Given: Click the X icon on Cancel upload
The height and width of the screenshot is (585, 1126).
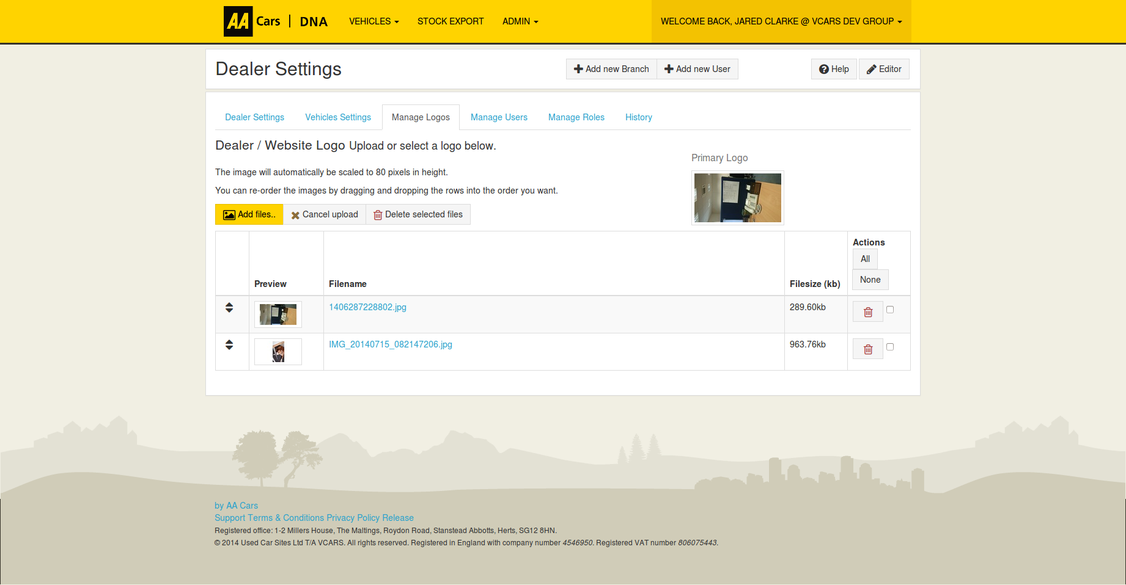Looking at the screenshot, I should pyautogui.click(x=295, y=214).
